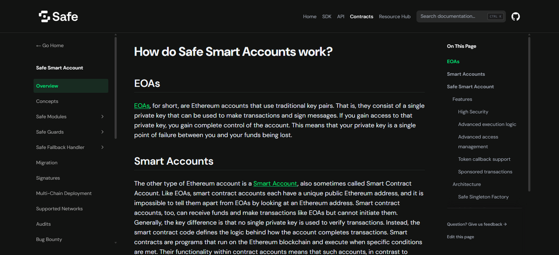Click the EOAs section heading
559x255 pixels.
pos(147,83)
